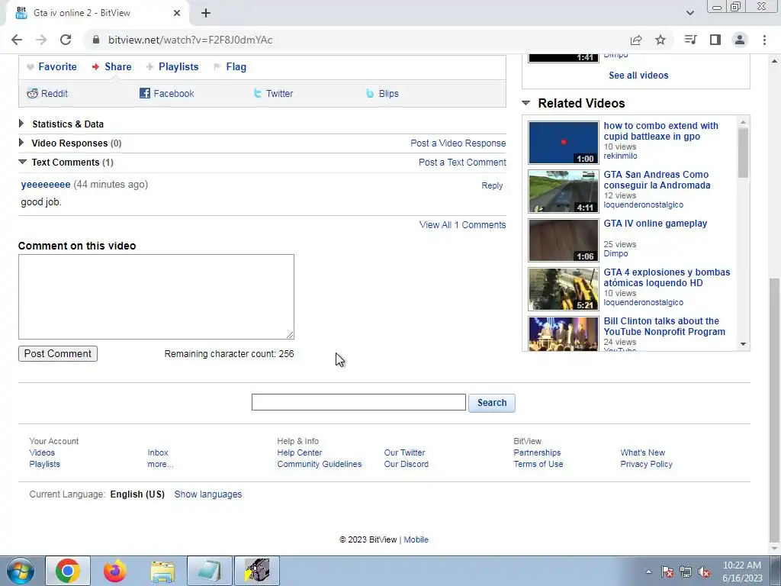781x586 pixels.
Task: Open the tab search dropdown arrow
Action: [x=689, y=13]
